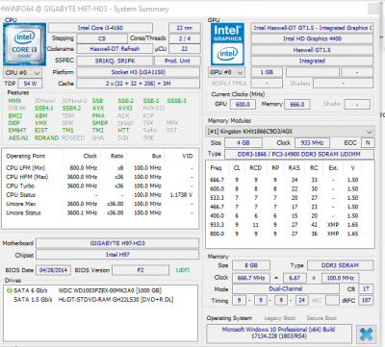385x347 pixels.
Task: Click the Intel Graphics logo image
Action: pos(227,44)
